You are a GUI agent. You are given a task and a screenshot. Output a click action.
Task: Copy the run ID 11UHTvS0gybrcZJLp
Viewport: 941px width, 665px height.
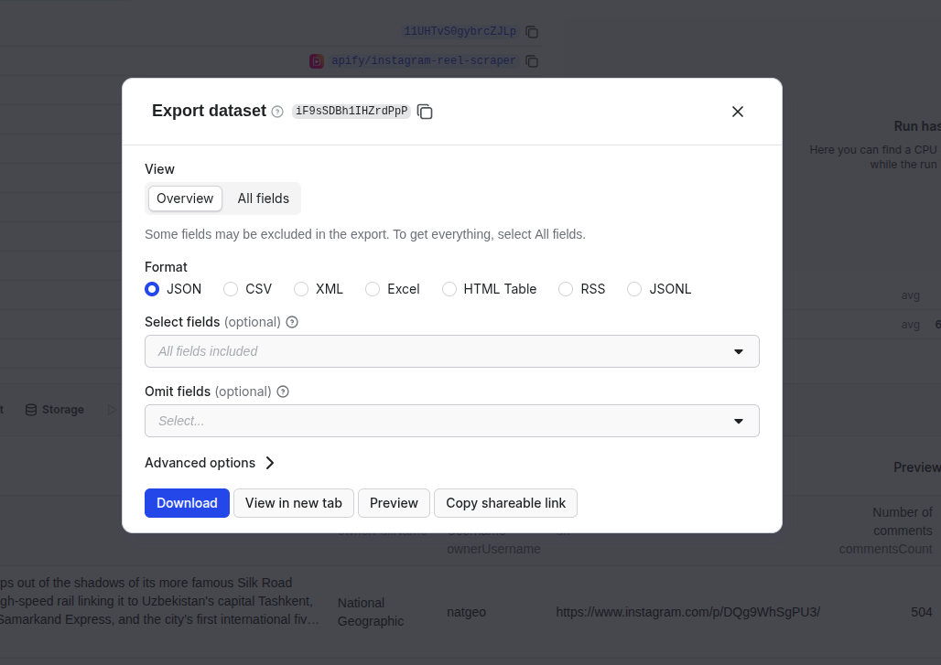click(x=532, y=31)
